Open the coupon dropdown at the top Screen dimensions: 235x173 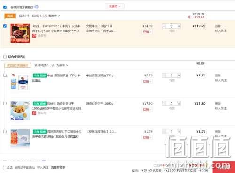pyautogui.click(x=115, y=7)
